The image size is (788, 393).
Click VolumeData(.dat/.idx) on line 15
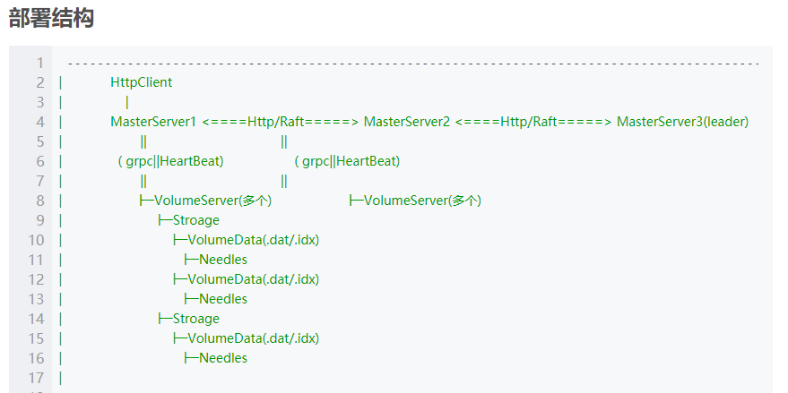(253, 338)
